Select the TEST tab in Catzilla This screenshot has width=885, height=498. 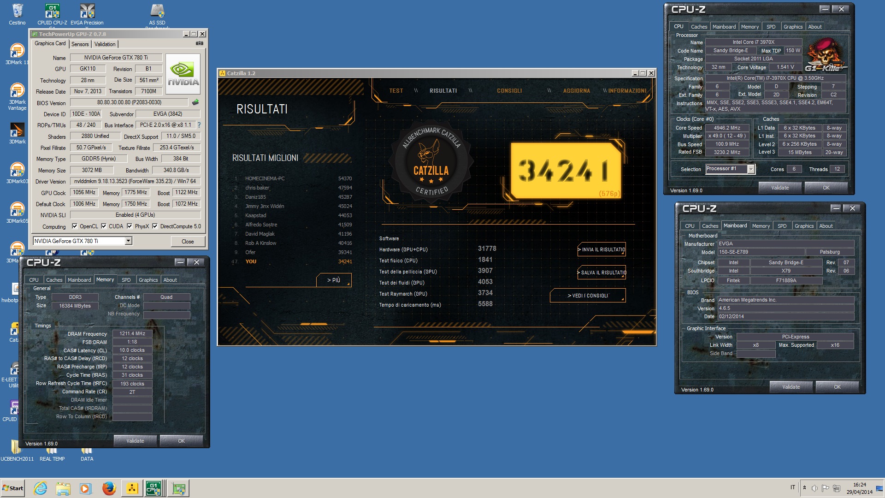click(x=396, y=91)
